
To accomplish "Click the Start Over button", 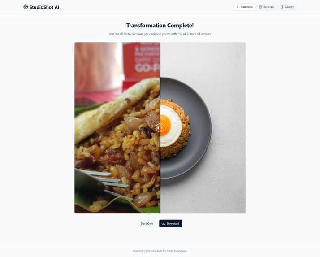I will coord(147,223).
